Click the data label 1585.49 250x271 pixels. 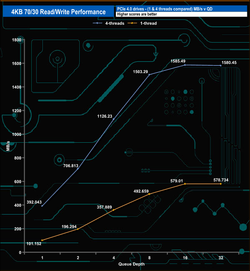point(178,61)
